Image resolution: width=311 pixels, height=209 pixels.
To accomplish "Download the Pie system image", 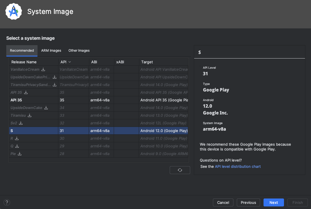I will click(x=20, y=154).
